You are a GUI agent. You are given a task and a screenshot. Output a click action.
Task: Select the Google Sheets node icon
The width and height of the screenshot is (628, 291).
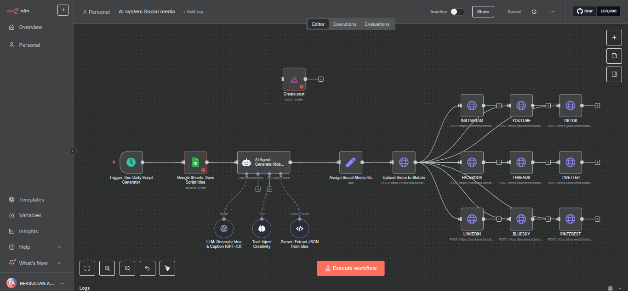(x=195, y=162)
